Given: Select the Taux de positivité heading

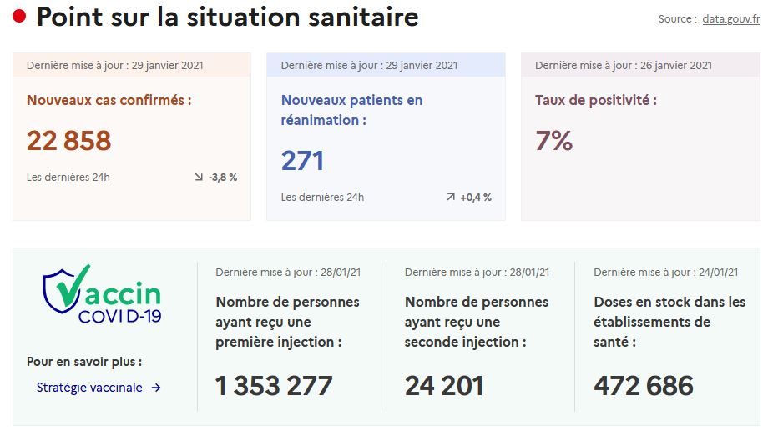Looking at the screenshot, I should 596,100.
